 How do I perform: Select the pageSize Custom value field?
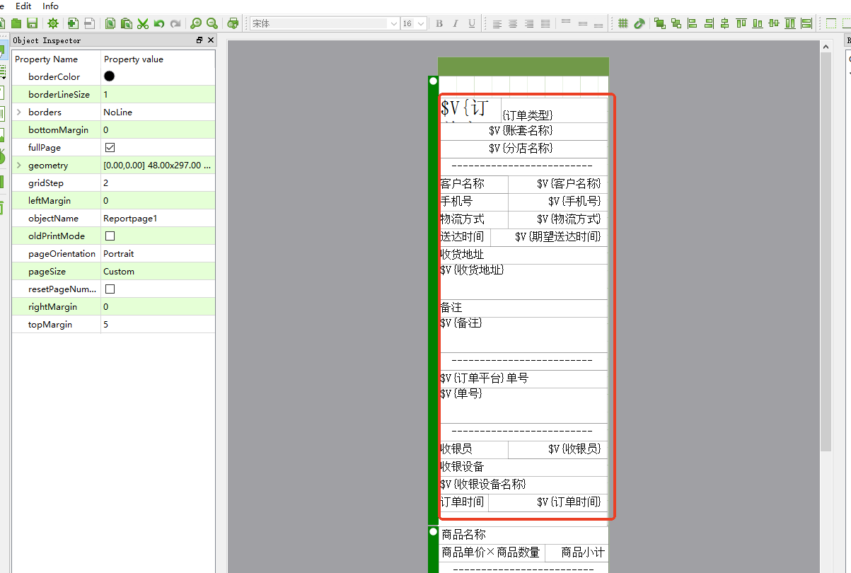(157, 272)
